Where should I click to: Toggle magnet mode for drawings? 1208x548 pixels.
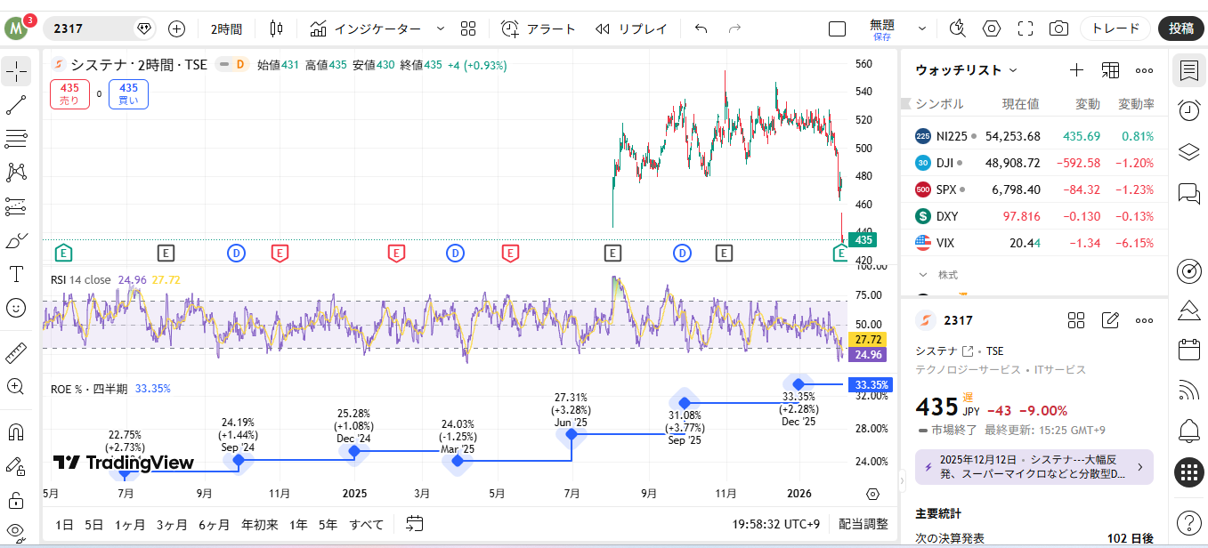(16, 432)
